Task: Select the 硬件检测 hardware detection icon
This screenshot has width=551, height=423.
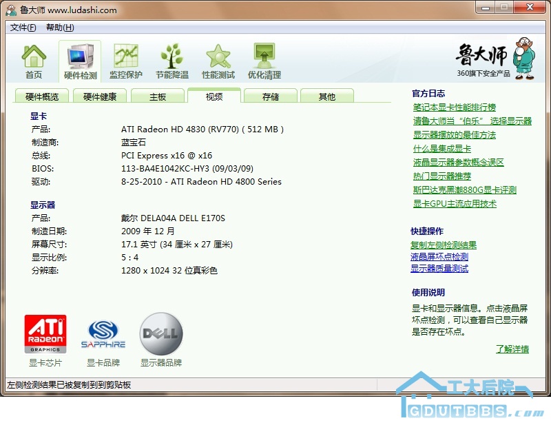Action: coord(80,61)
